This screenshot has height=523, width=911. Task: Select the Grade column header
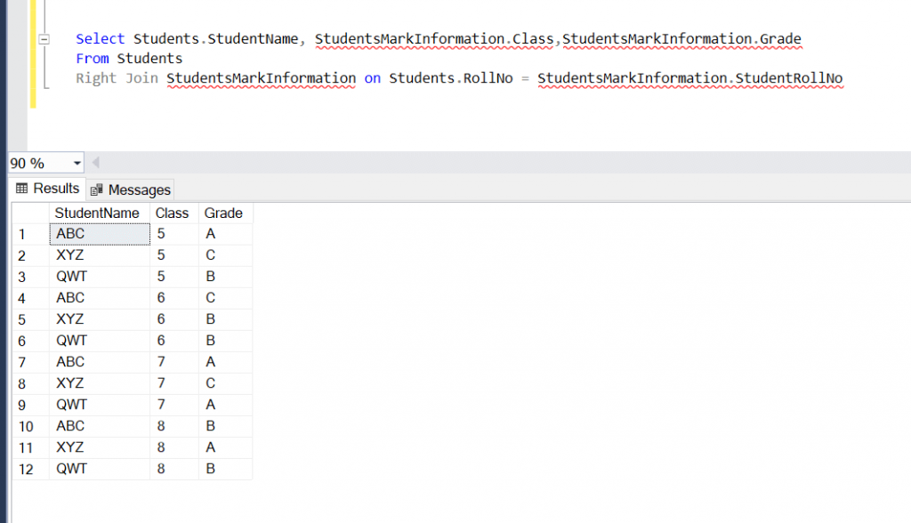(223, 213)
